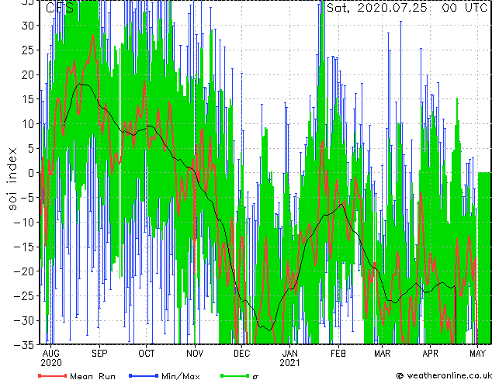
Task: Click the 'DEC' x-axis label
Action: [x=242, y=354]
